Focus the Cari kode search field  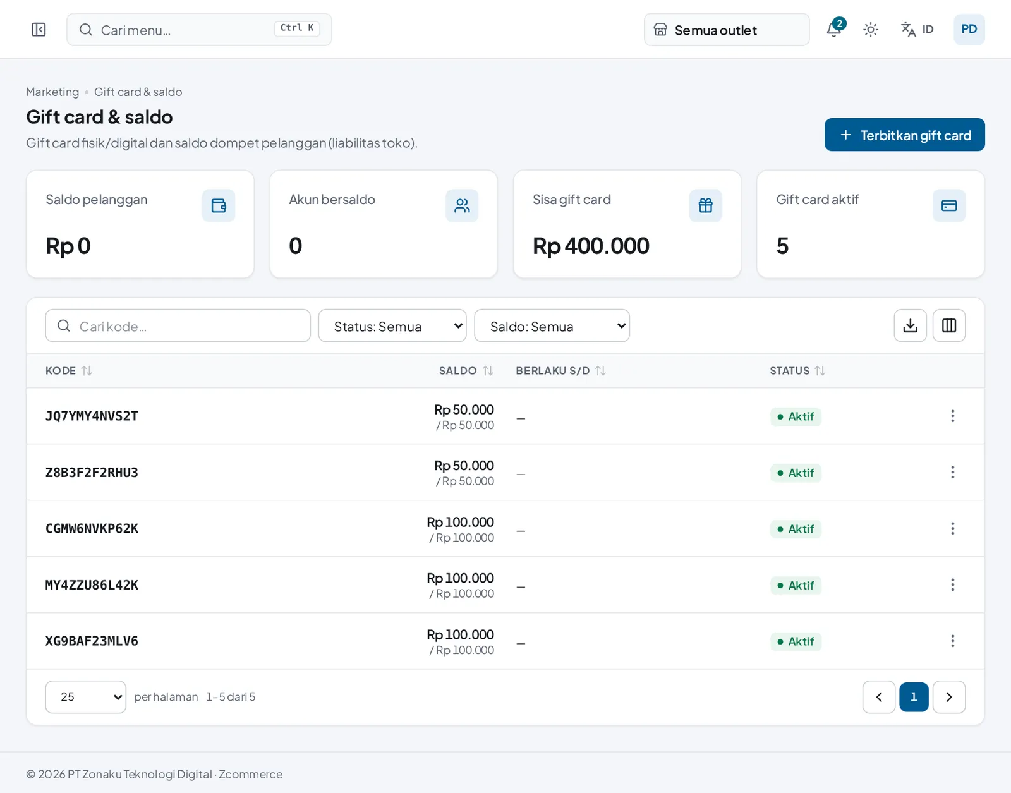178,325
